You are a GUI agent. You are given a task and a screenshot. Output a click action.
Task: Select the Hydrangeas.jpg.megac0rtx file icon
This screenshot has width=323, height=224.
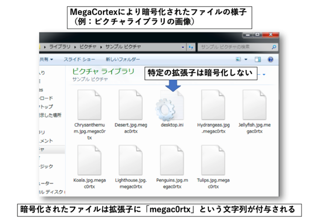point(213,105)
